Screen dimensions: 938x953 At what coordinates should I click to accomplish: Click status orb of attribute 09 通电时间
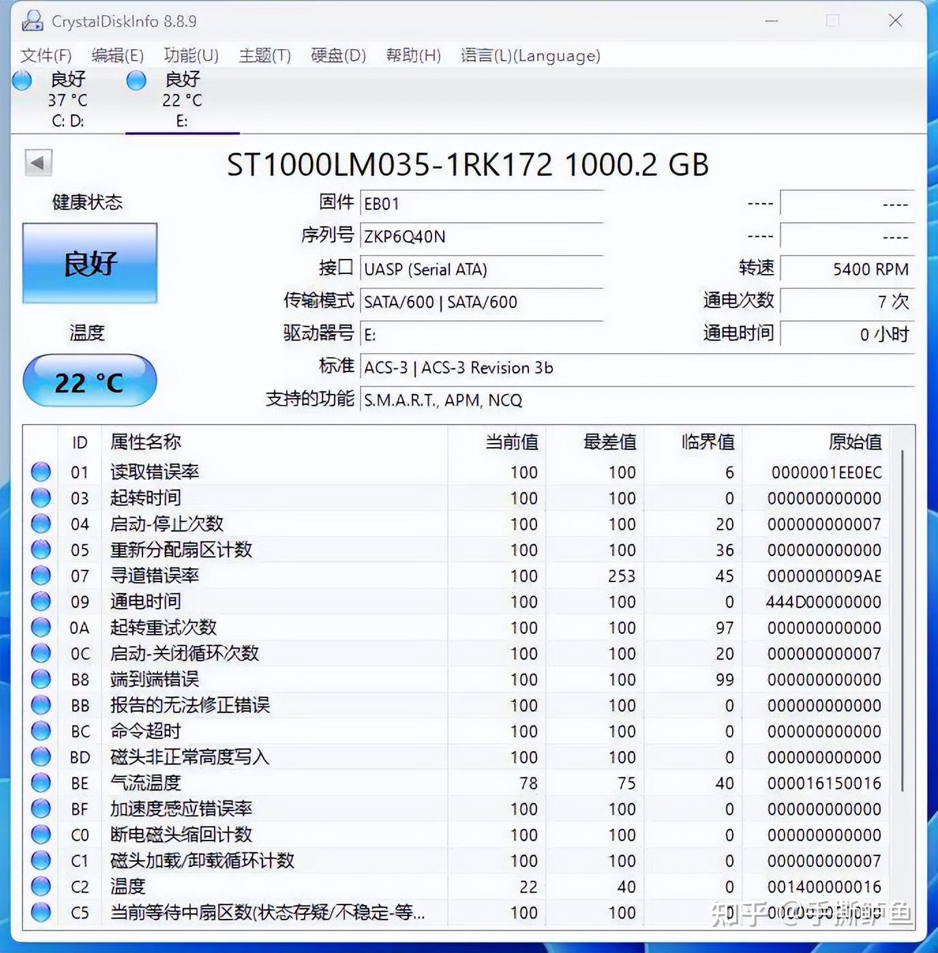click(x=41, y=601)
